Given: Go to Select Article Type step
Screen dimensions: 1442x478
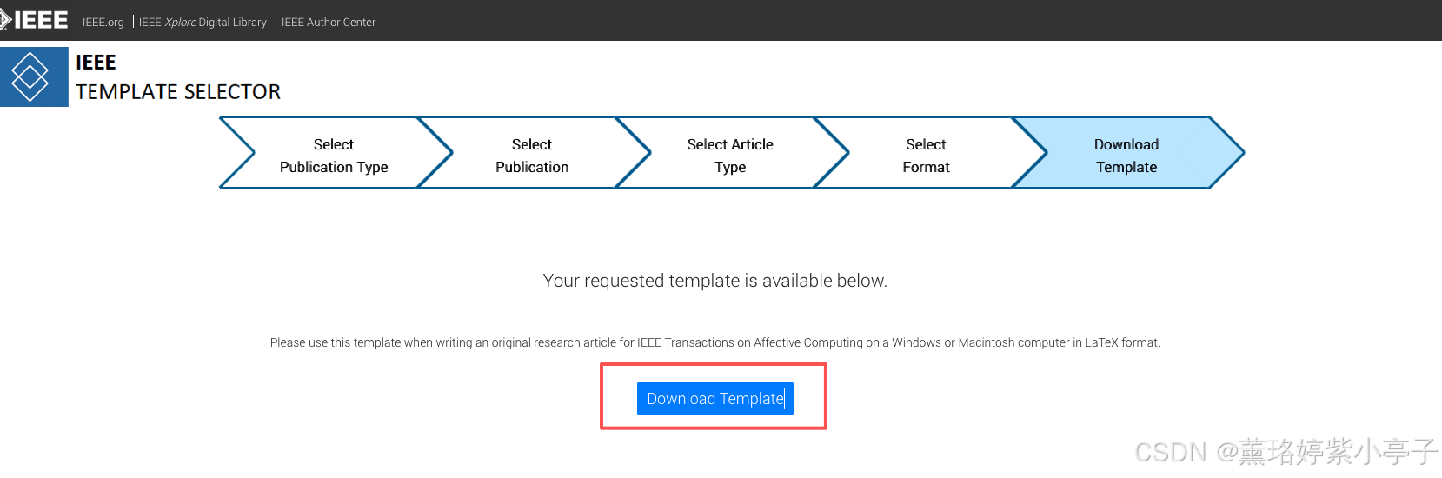Looking at the screenshot, I should (730, 153).
